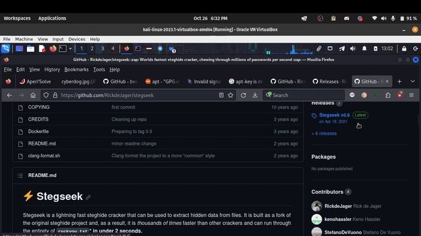The height and width of the screenshot is (236, 421).
Task: Open the README outline list icon
Action: coord(20,176)
